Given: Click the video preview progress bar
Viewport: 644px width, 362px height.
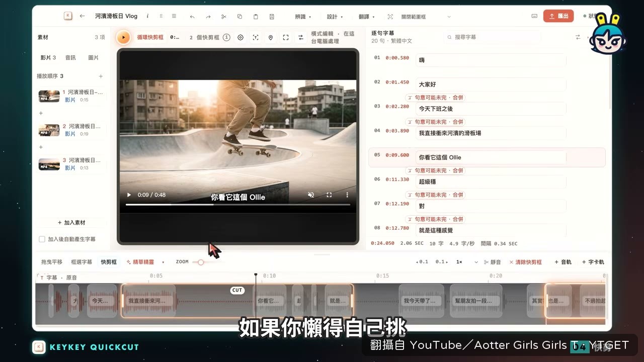Looking at the screenshot, I should click(x=237, y=205).
